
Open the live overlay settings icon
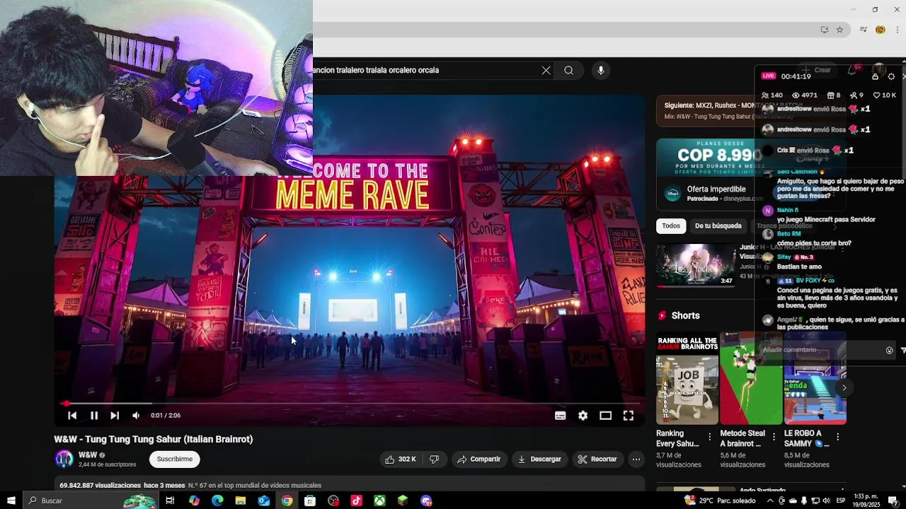891,76
